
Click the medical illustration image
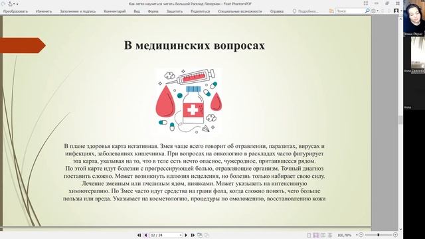coord(189,101)
